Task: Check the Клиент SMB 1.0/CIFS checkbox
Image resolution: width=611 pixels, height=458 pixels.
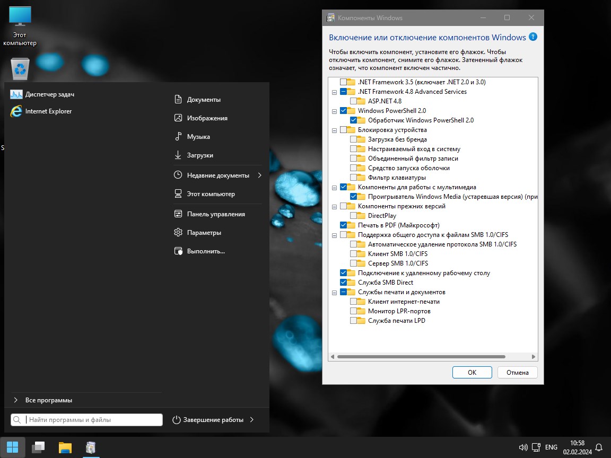Action: (353, 254)
